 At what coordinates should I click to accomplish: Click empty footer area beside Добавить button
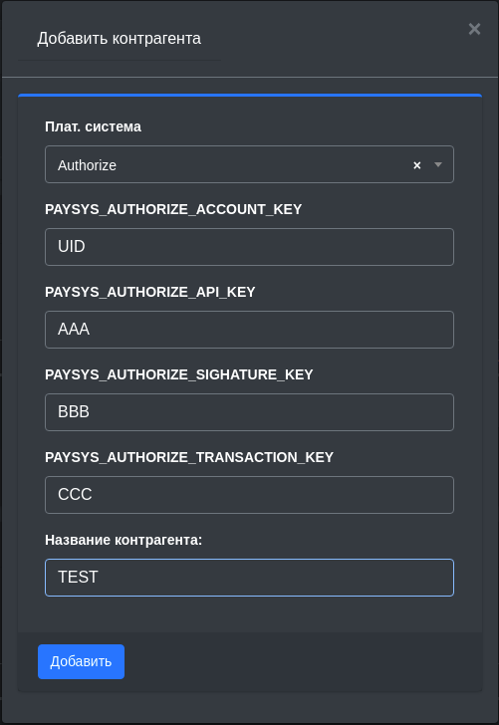pyautogui.click(x=303, y=661)
